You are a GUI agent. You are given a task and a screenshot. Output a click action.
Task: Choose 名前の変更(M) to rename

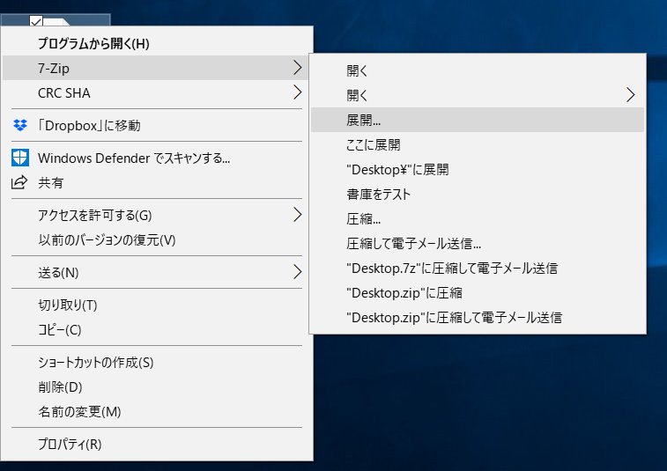[x=158, y=411]
